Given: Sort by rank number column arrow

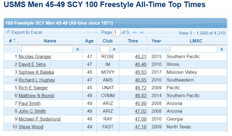Looking at the screenshot, I should [15, 40].
